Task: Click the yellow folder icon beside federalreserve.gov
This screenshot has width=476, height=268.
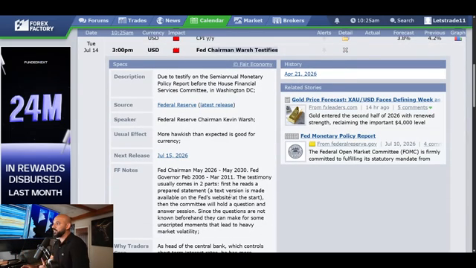Action: (x=312, y=144)
